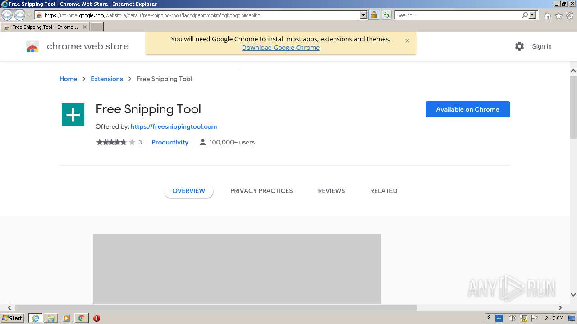Image resolution: width=577 pixels, height=324 pixels.
Task: Click the security lock icon
Action: point(374,15)
